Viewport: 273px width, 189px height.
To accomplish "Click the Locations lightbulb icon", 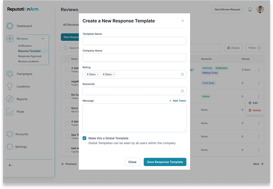I will click(10, 86).
